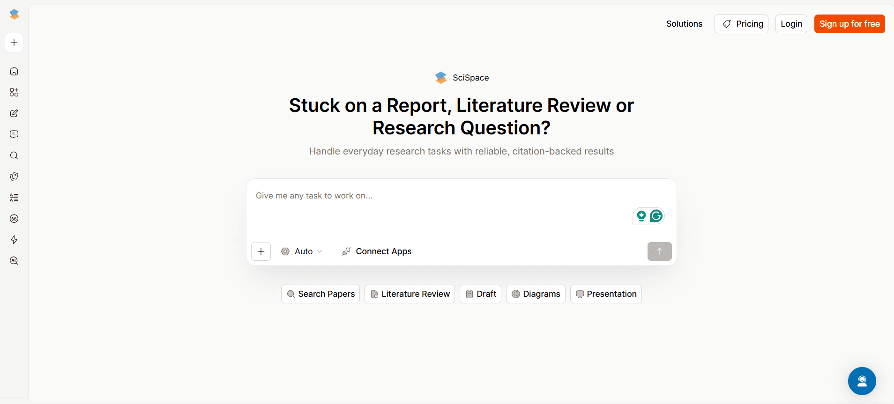The width and height of the screenshot is (894, 404).
Task: Select the Draft chip
Action: [480, 294]
